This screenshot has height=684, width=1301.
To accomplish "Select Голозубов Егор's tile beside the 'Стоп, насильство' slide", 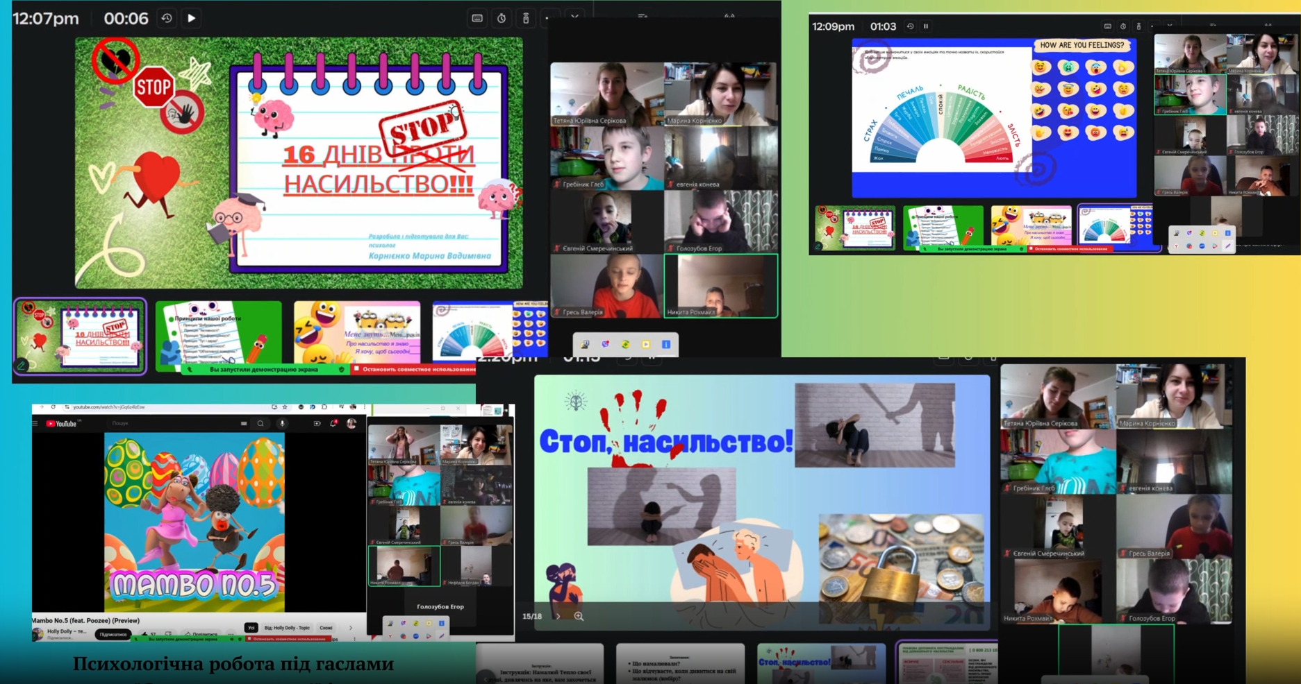I will tap(1175, 592).
